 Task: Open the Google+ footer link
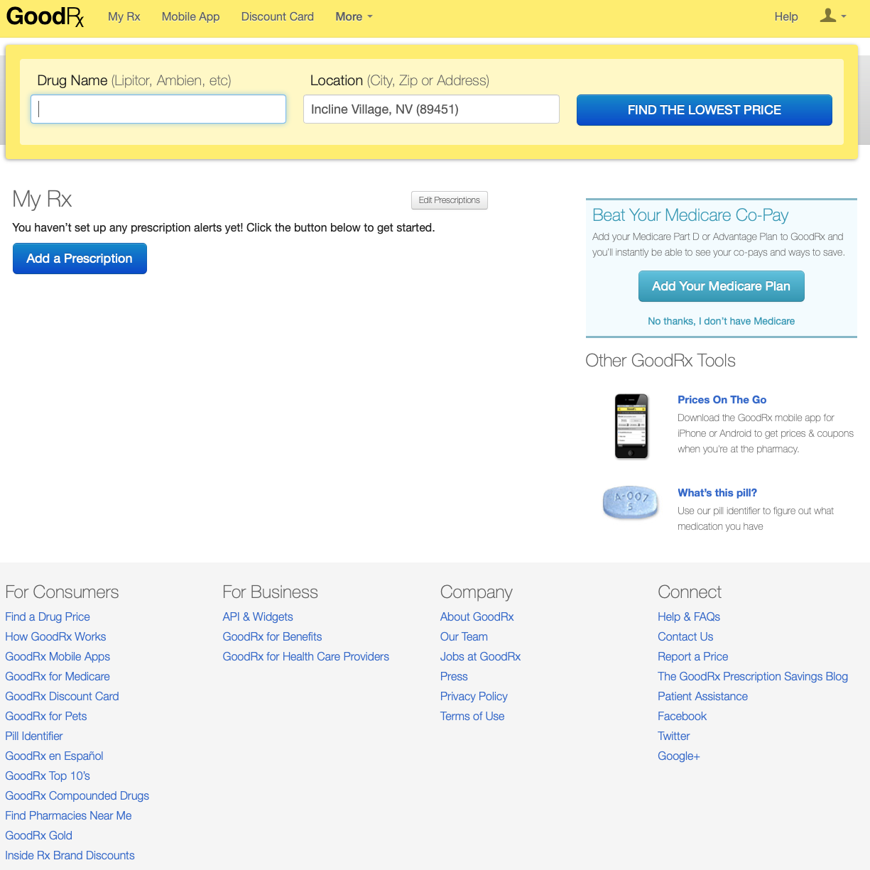679,756
